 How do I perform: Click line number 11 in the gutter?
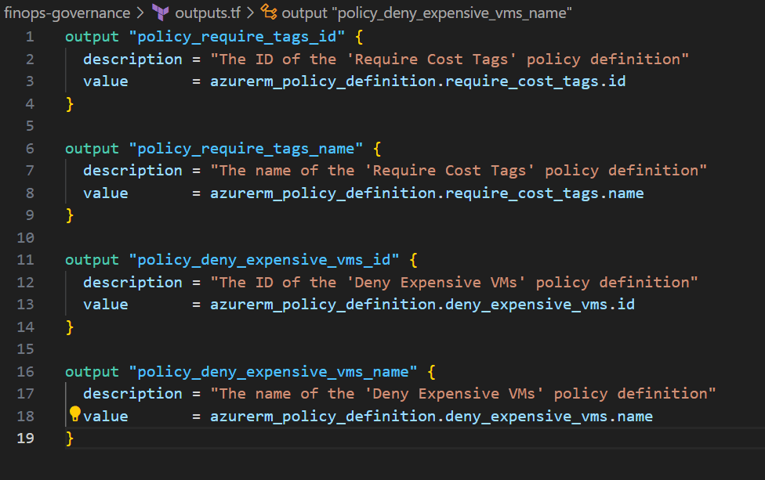pos(26,259)
